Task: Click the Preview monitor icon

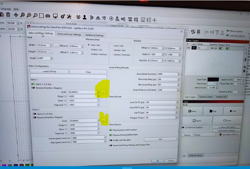Action: [55, 16]
